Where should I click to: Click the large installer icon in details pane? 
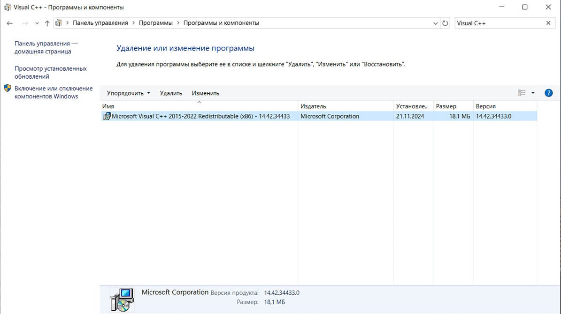pyautogui.click(x=122, y=299)
